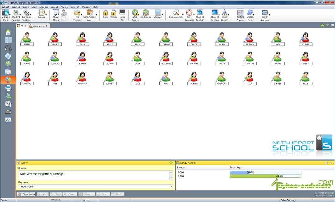Switch to the ajays group tab
This screenshot has height=202, width=335.
point(39,26)
